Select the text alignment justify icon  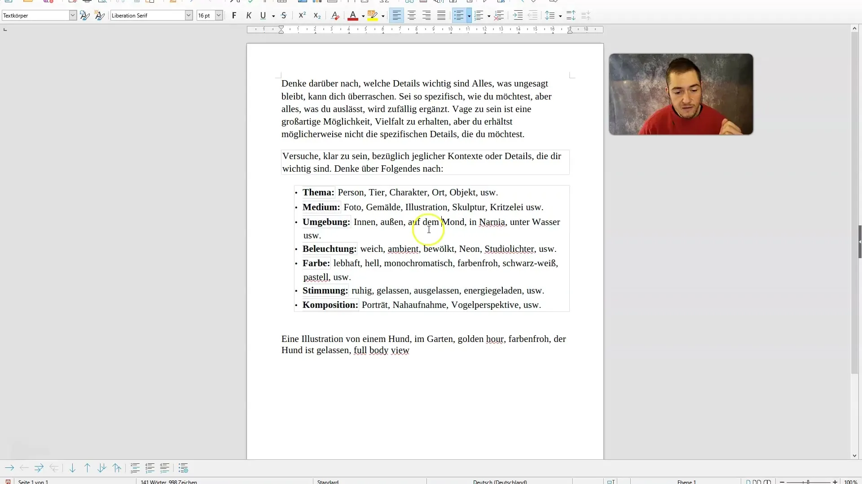pos(441,15)
